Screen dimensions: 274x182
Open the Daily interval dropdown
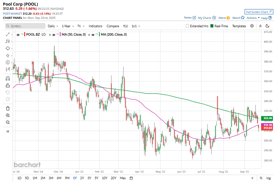point(53,26)
